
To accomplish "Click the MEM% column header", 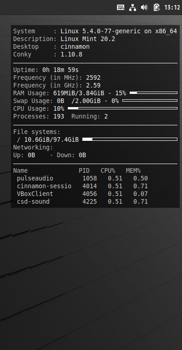I will (x=133, y=171).
